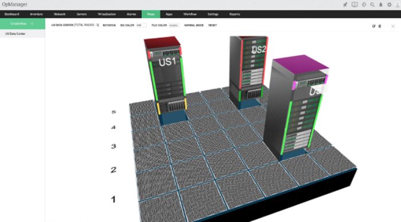401x222 pixels.
Task: Delete the floor view with trash icon
Action: coord(380,26)
